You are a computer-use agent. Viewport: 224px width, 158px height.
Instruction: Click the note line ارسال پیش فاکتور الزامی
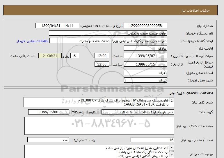pyautogui.click(x=143, y=156)
